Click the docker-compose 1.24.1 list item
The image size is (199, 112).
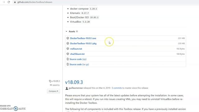[84, 9]
